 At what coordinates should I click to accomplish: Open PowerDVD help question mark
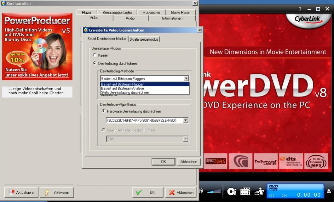click(x=300, y=9)
